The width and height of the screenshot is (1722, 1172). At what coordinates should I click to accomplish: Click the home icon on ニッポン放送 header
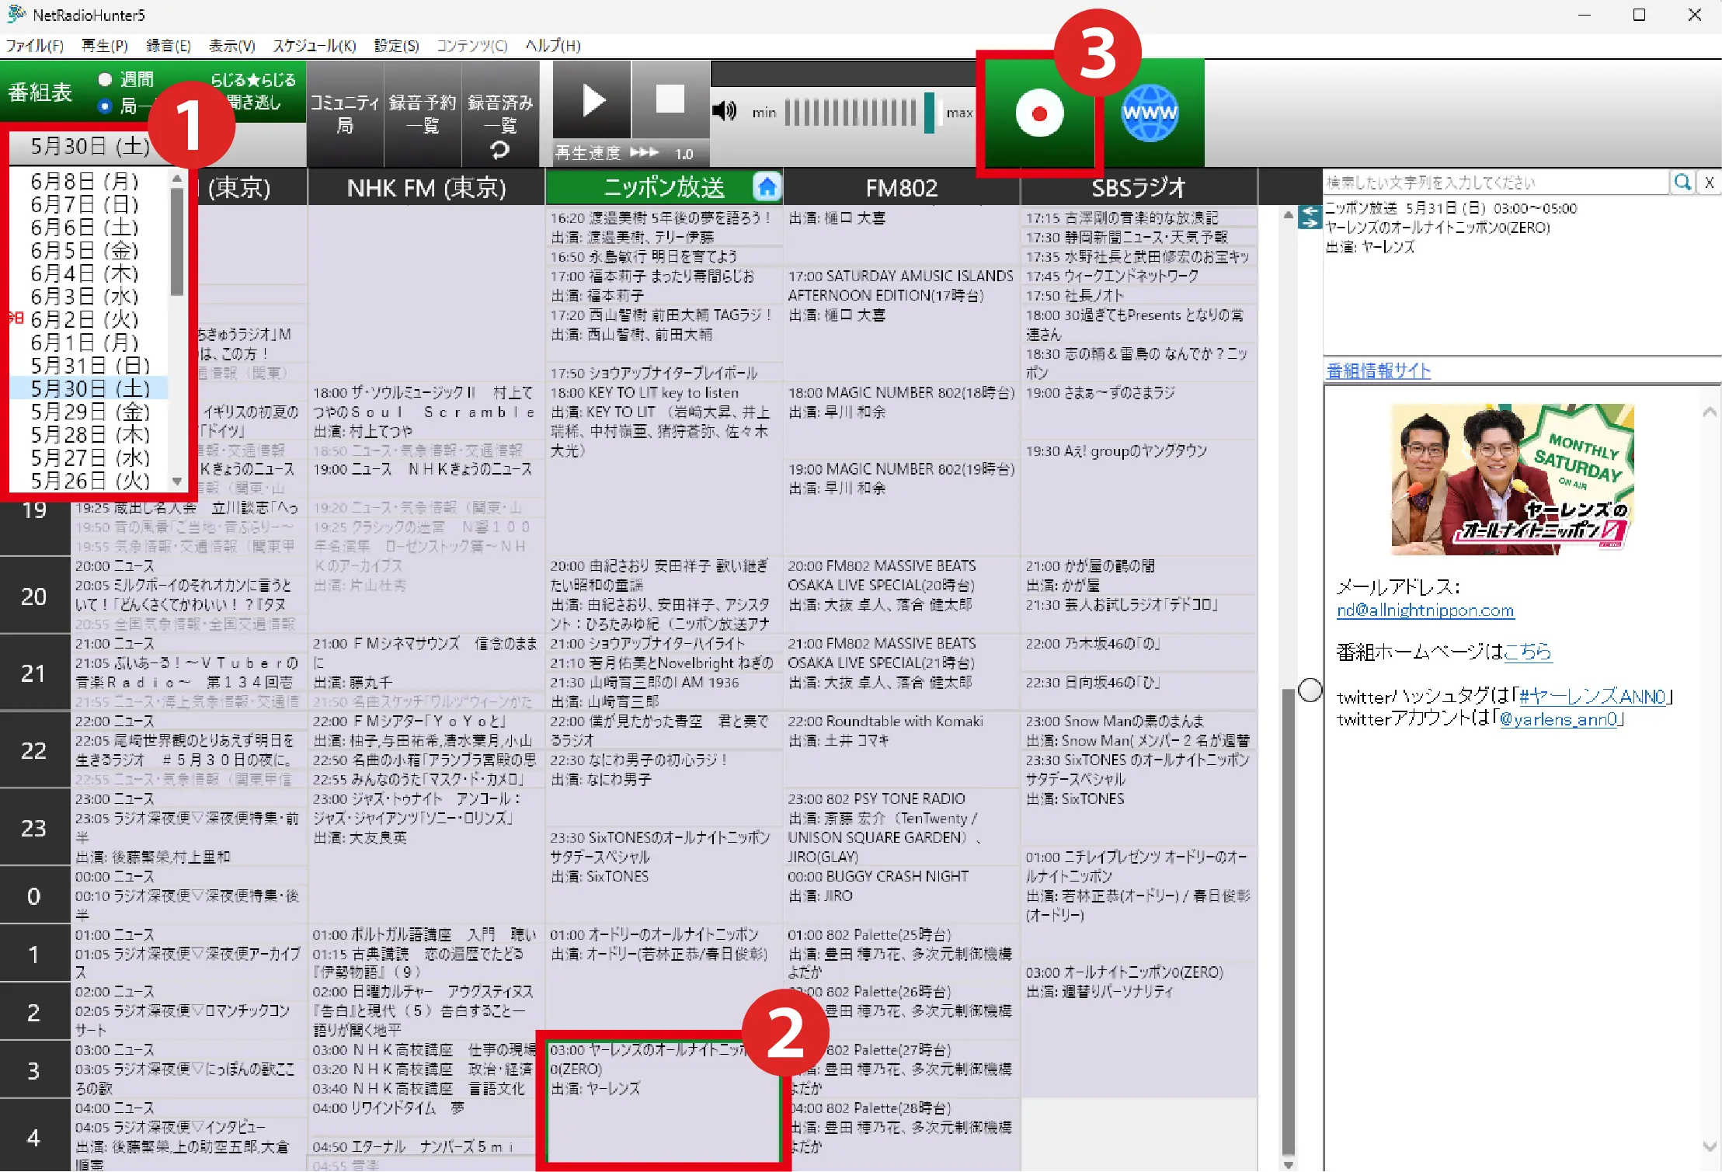[x=767, y=186]
